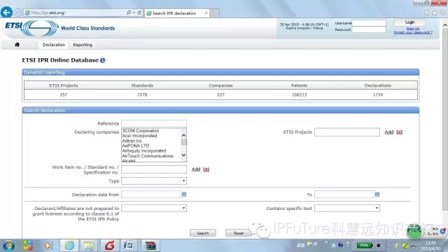Viewport: 448px width, 252px height.
Task: Open the clause 6.1 license dropdown
Action: tap(154, 208)
